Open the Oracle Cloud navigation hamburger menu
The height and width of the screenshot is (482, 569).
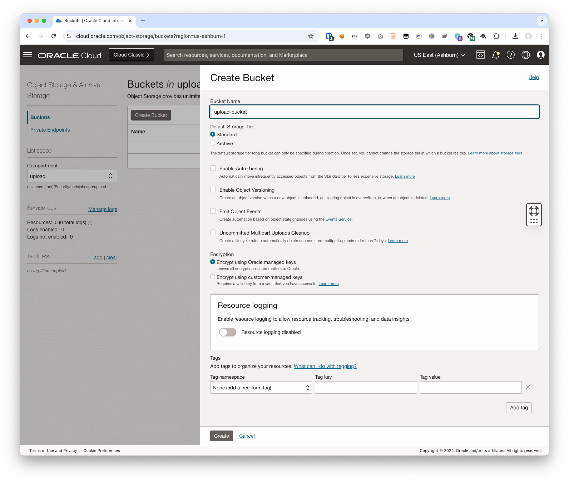click(28, 55)
